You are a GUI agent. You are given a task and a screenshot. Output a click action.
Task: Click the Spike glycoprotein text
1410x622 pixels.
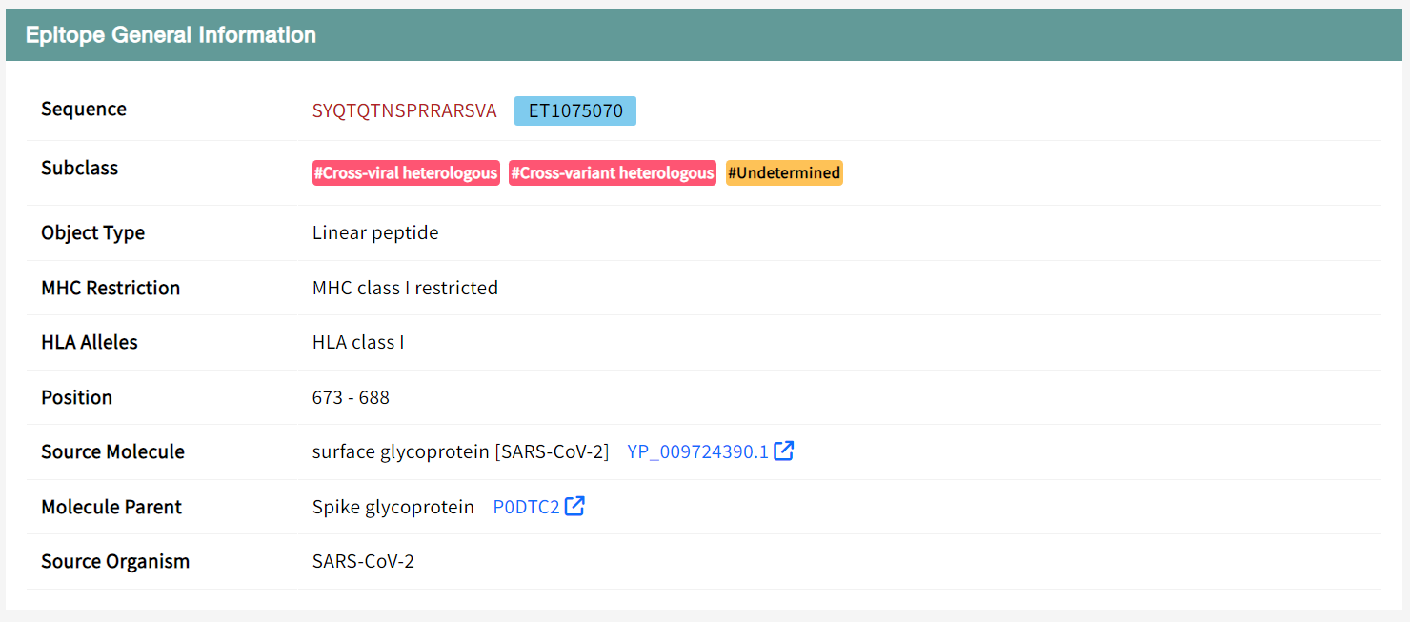click(x=393, y=507)
